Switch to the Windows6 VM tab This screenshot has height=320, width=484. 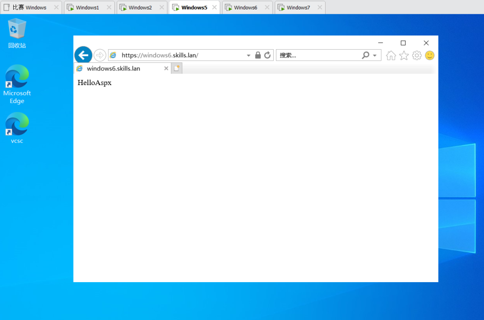(245, 8)
